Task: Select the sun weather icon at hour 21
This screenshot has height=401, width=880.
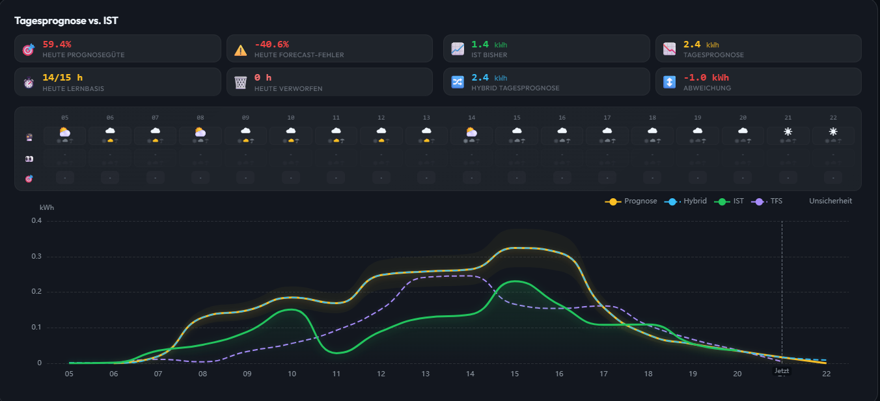Action: pos(788,132)
